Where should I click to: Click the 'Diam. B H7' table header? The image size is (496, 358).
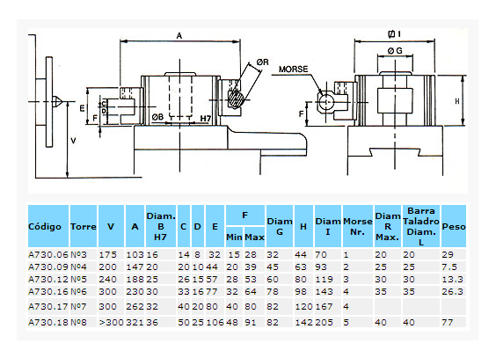[x=161, y=226]
